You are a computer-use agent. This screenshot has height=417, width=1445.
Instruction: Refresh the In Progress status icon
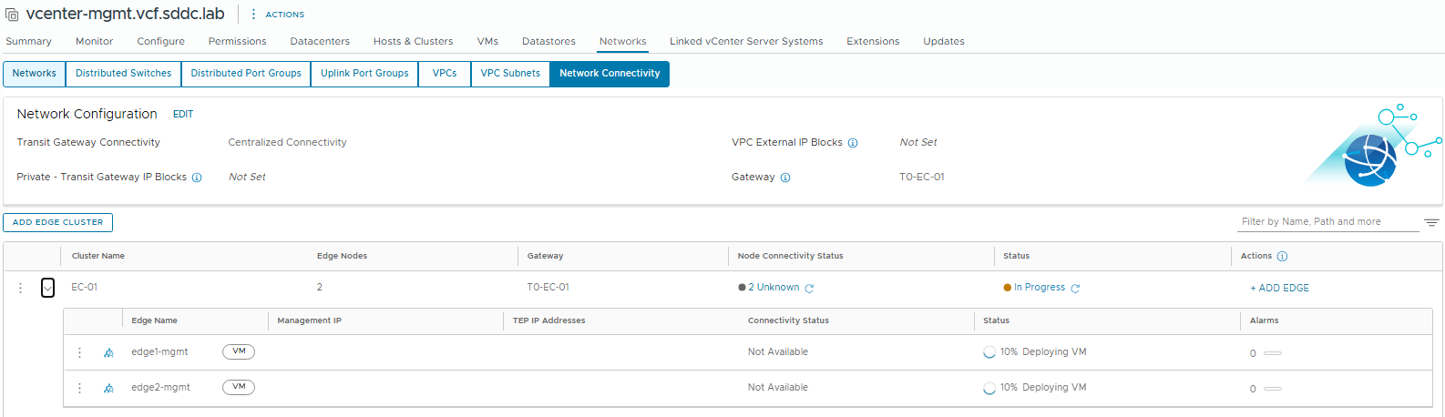(1075, 289)
